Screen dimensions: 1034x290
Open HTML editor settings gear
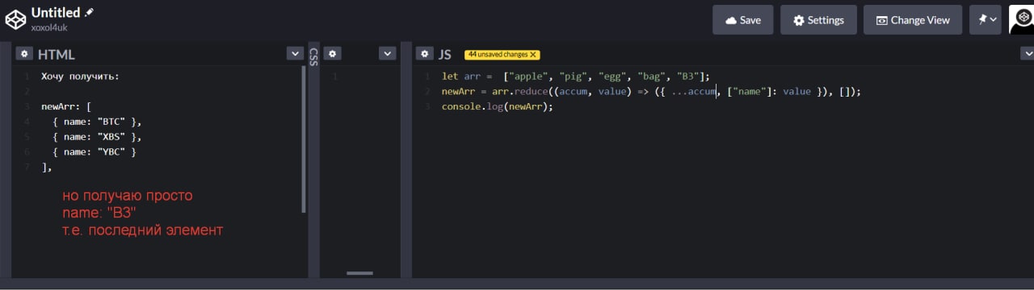point(24,54)
